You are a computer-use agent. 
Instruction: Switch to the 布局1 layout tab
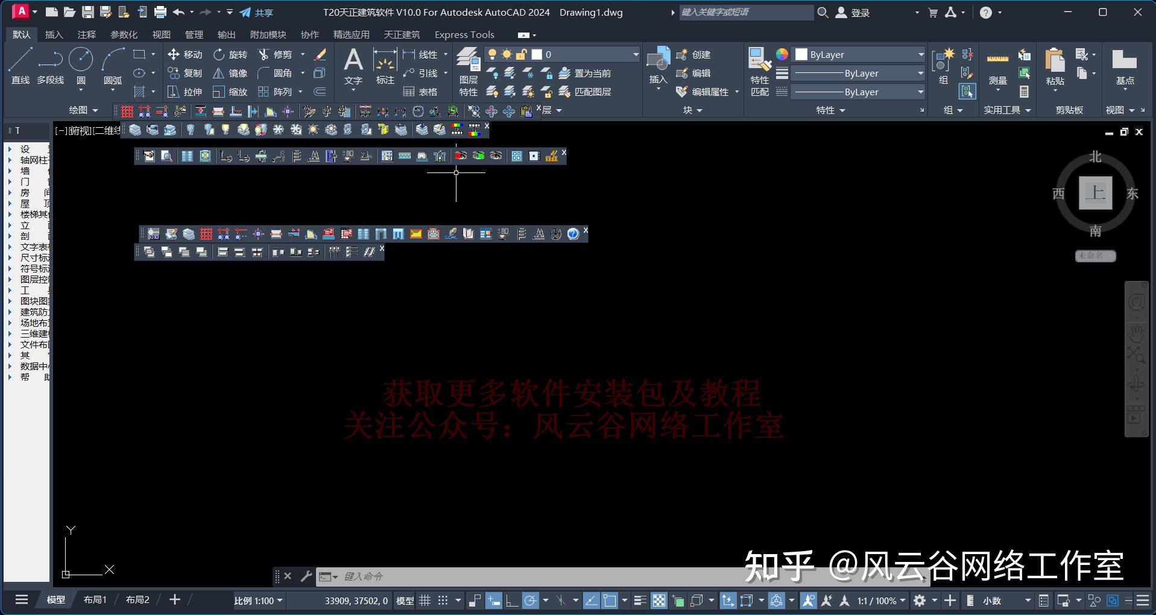tap(95, 599)
